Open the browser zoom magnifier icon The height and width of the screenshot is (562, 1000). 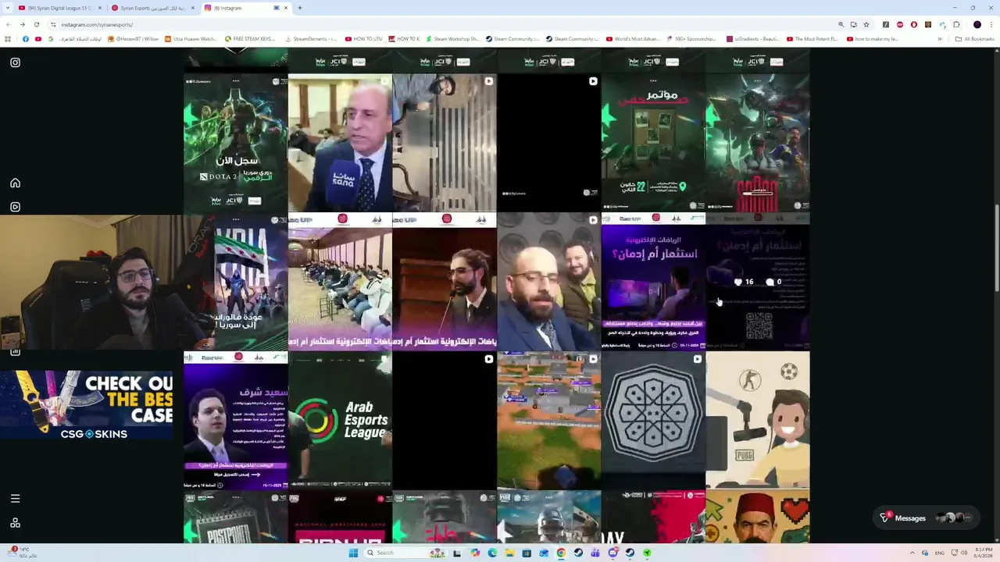(841, 24)
